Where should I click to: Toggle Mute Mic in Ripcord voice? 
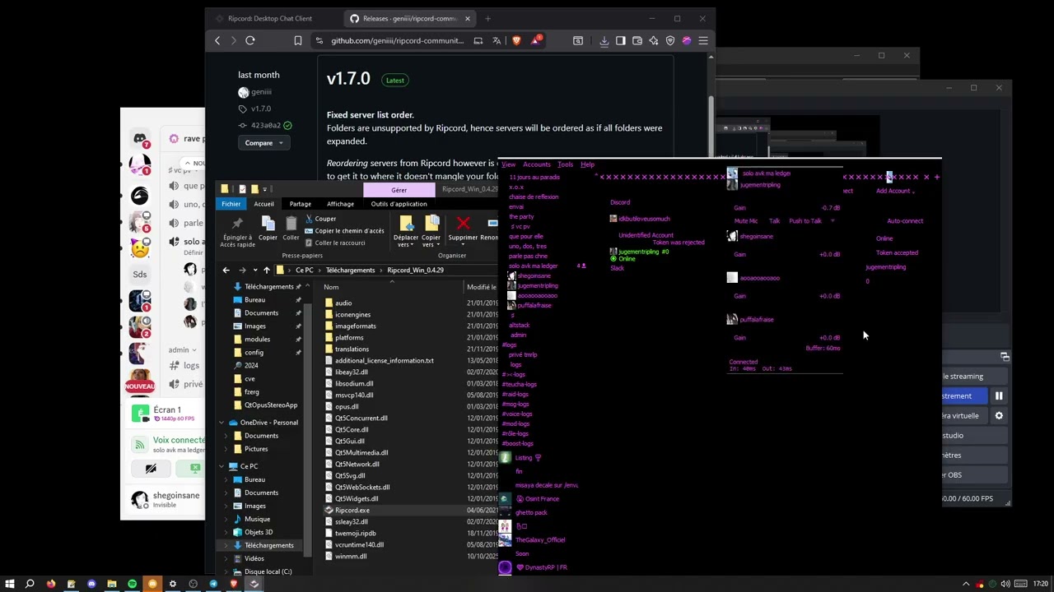tap(745, 220)
